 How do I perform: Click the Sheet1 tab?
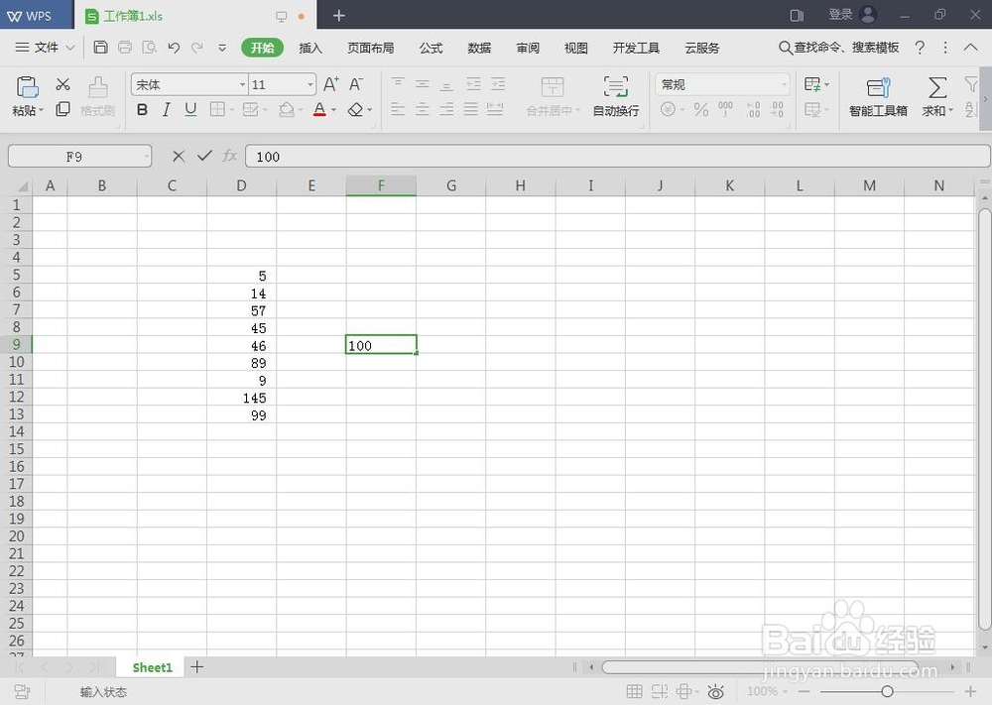pos(151,667)
